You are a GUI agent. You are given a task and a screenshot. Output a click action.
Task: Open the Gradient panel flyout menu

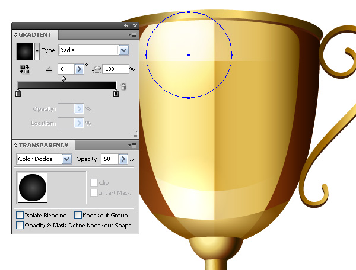pyautogui.click(x=132, y=34)
